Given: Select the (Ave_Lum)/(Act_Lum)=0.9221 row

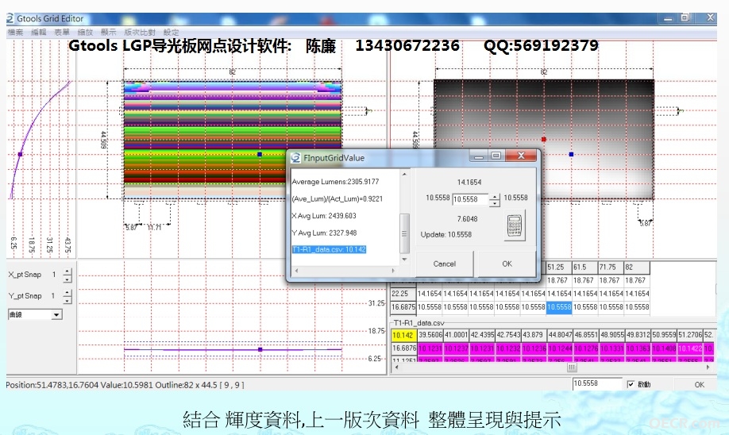Looking at the screenshot, I should [337, 199].
